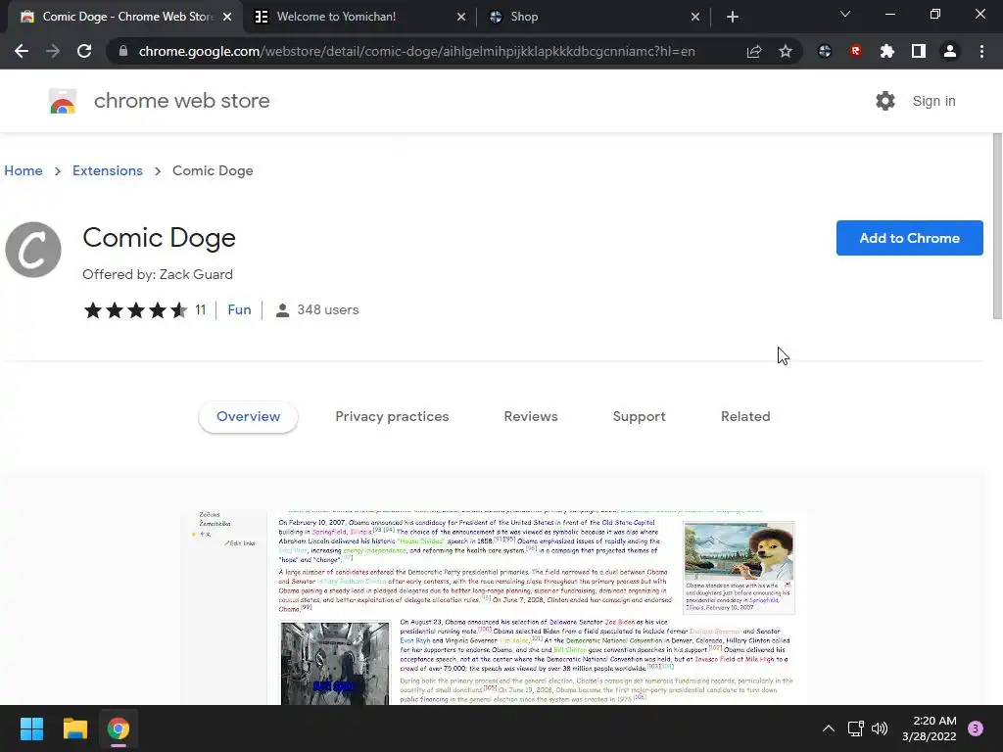The image size is (1003, 752).
Task: Go to Home breadcrumb
Action: coord(24,170)
